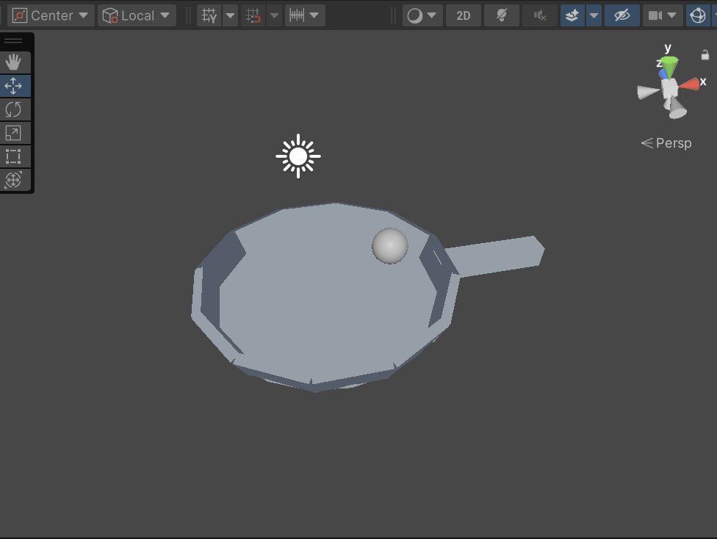This screenshot has width=717, height=539.
Task: Click the scene gizmo center cube
Action: (x=670, y=88)
